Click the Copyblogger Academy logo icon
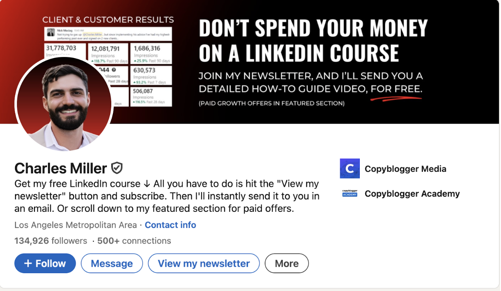Image resolution: width=501 pixels, height=291 pixels. point(350,194)
